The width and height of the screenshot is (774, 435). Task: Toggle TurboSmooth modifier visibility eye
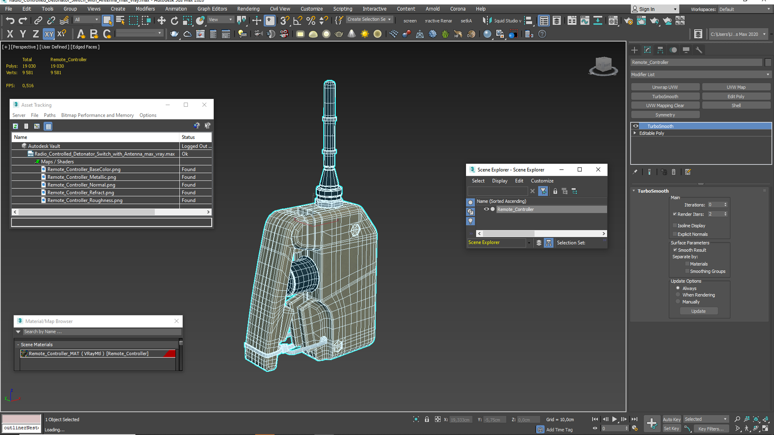(x=636, y=126)
